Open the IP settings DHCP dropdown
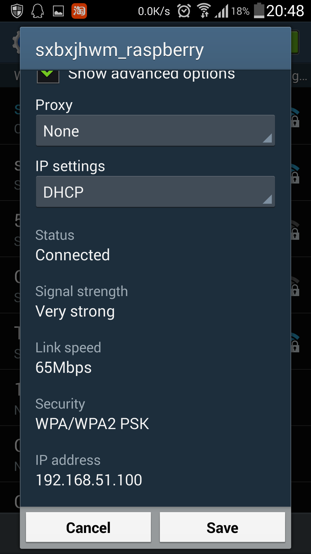 point(155,192)
